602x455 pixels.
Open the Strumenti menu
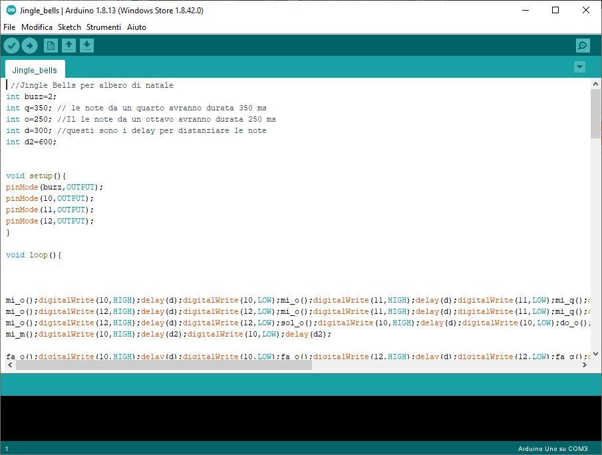tap(104, 27)
